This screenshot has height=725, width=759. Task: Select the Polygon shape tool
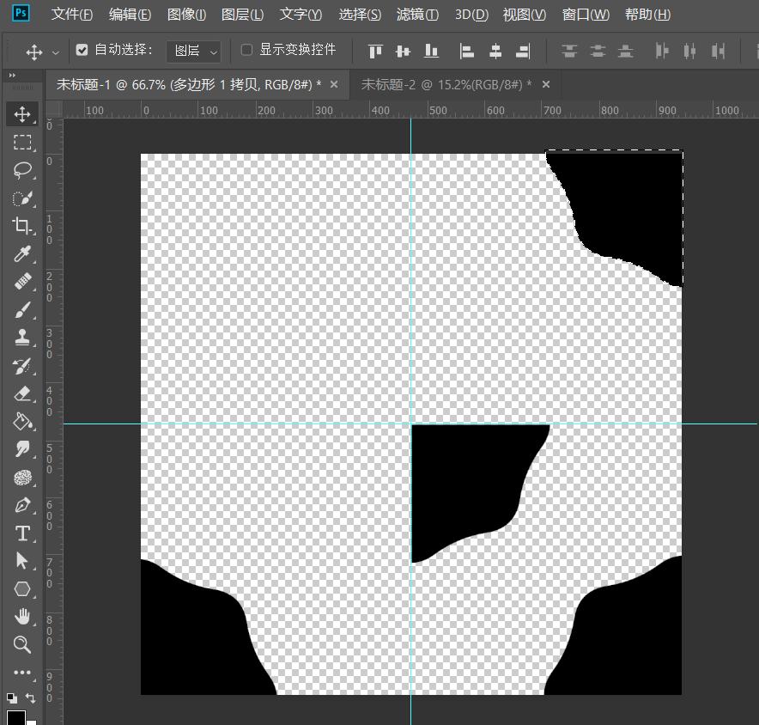click(22, 589)
